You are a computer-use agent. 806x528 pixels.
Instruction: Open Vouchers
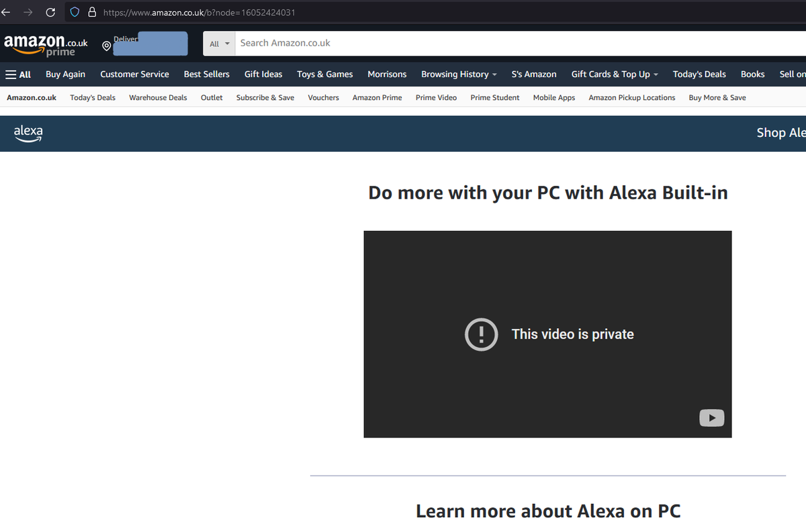[323, 98]
